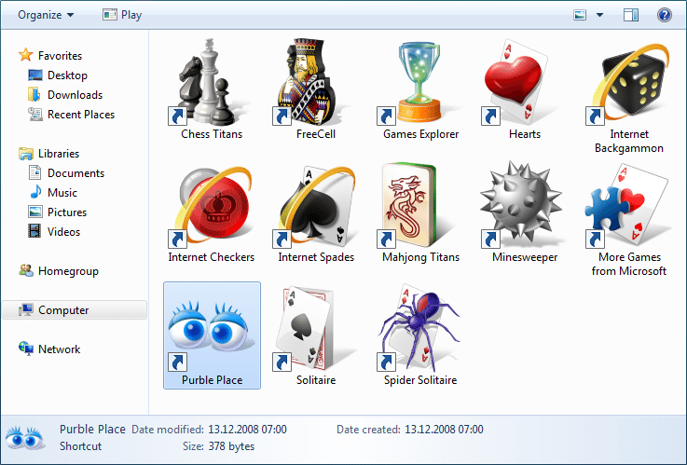
Task: Click the Network globe icon in sidebar
Action: tap(26, 349)
